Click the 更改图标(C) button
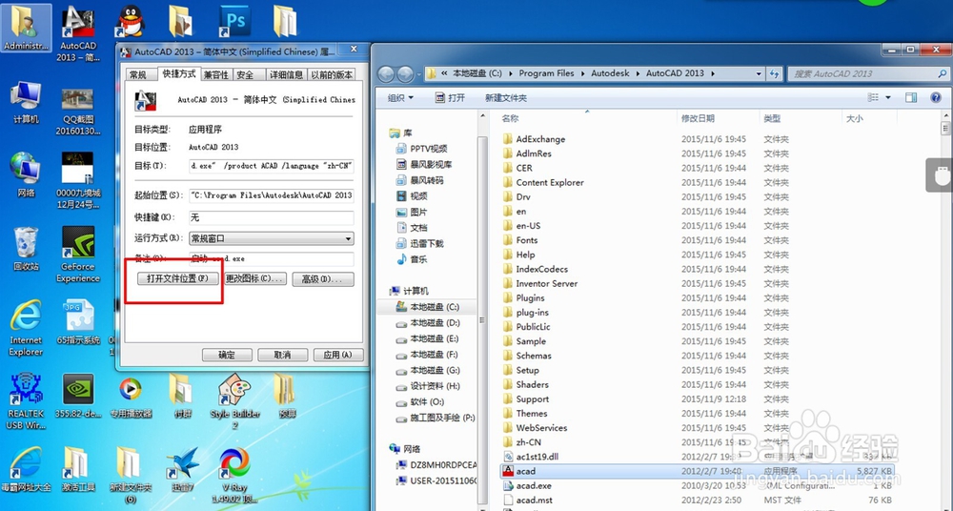This screenshot has width=953, height=511. [x=254, y=278]
